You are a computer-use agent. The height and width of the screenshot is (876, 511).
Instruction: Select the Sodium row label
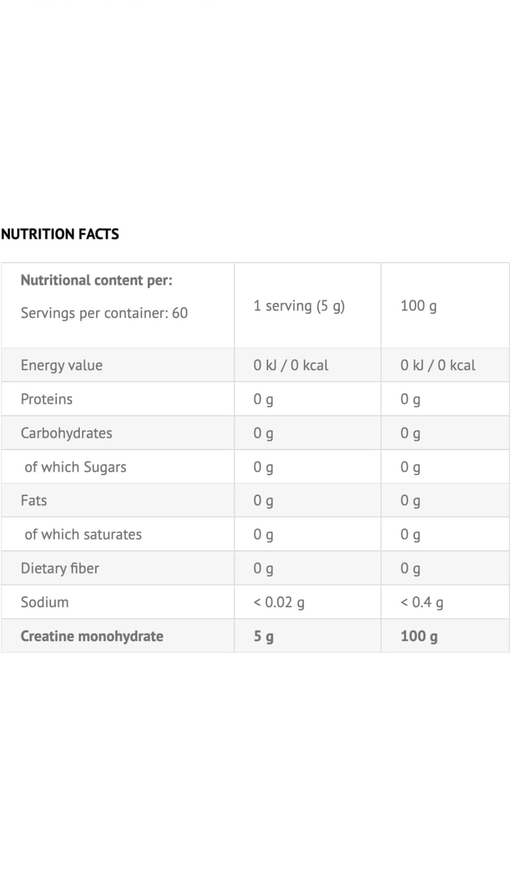[x=44, y=602]
